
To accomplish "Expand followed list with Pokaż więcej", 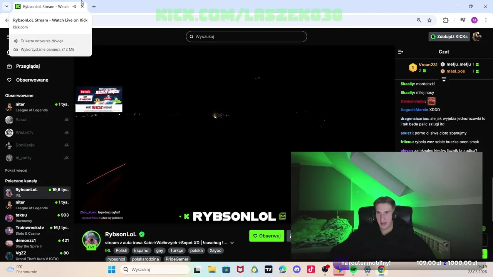I will (x=16, y=170).
